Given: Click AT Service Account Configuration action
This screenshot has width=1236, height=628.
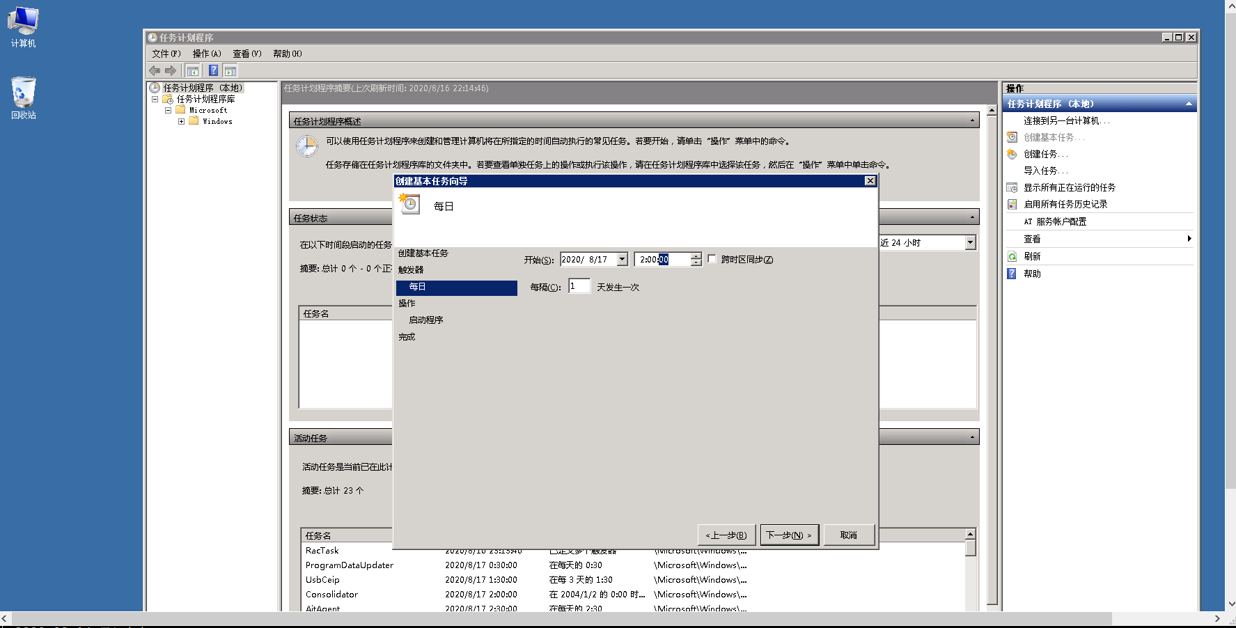Looking at the screenshot, I should point(1055,221).
